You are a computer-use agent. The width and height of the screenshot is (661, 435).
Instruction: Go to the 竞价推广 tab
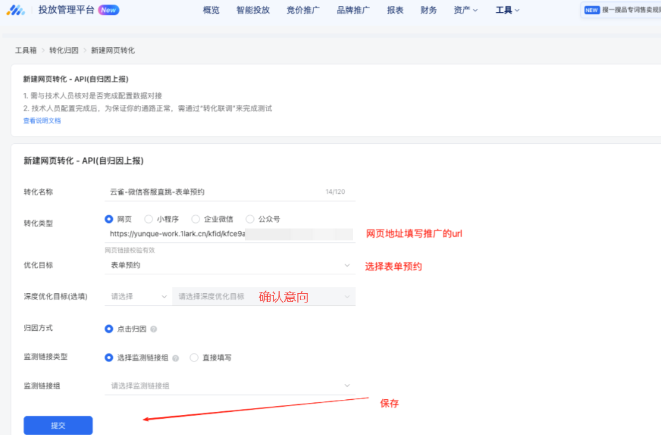tap(303, 10)
